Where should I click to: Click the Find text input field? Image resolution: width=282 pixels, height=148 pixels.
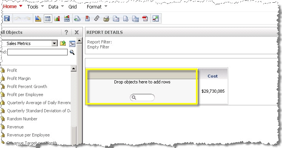tap(37, 52)
